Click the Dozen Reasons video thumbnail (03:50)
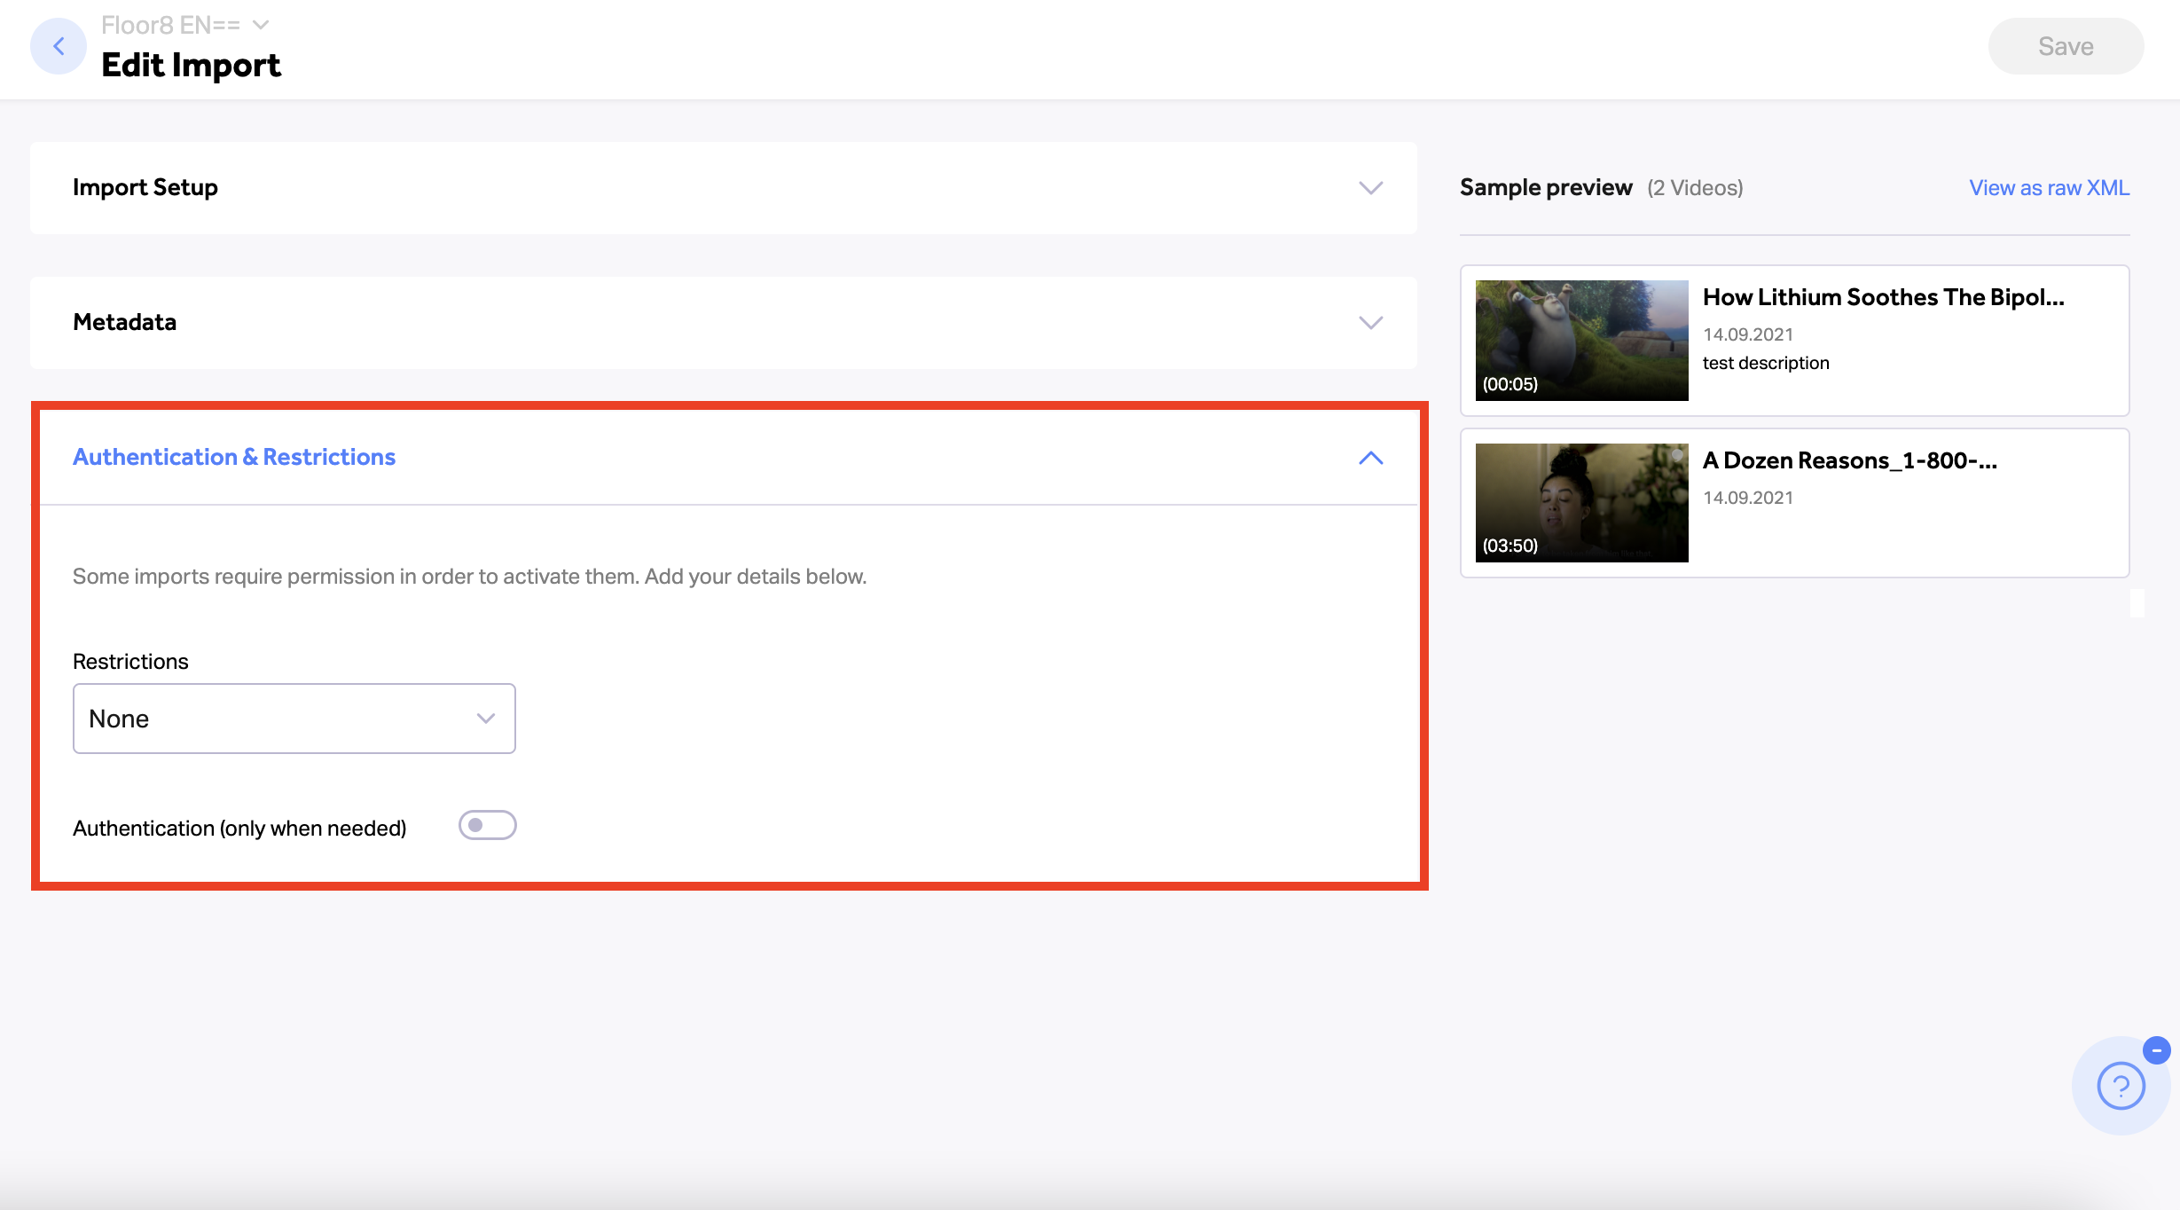This screenshot has width=2180, height=1210. [x=1581, y=503]
